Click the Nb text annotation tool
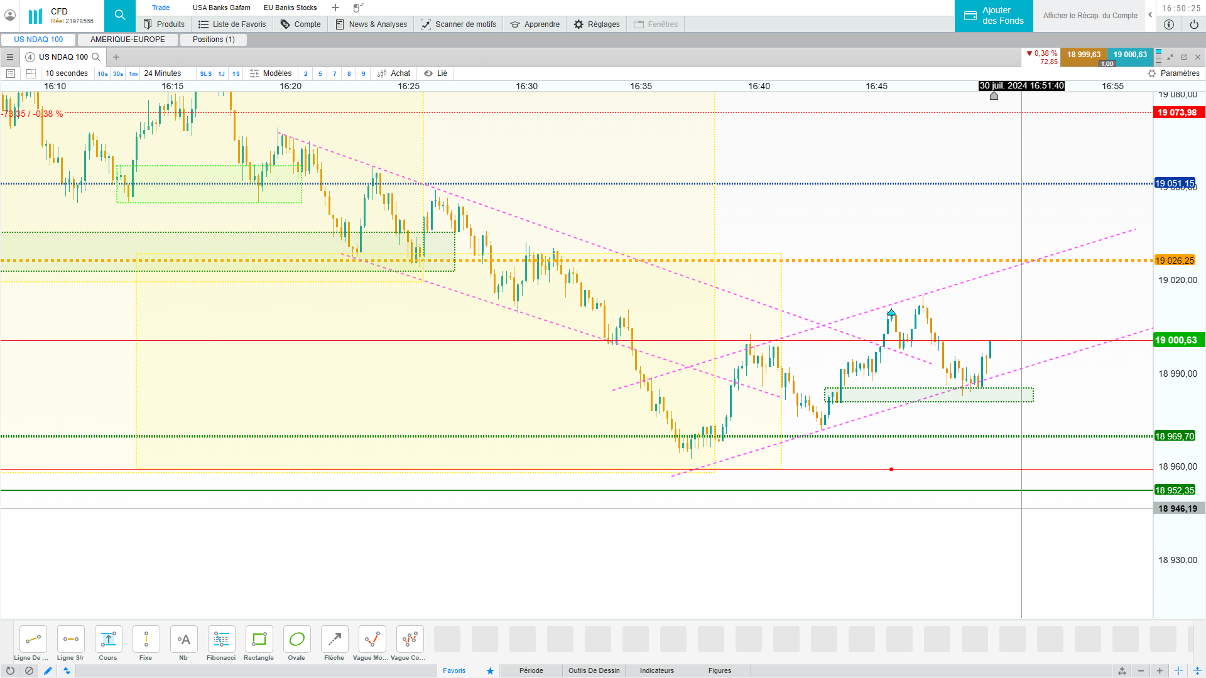1206x678 pixels. tap(183, 640)
